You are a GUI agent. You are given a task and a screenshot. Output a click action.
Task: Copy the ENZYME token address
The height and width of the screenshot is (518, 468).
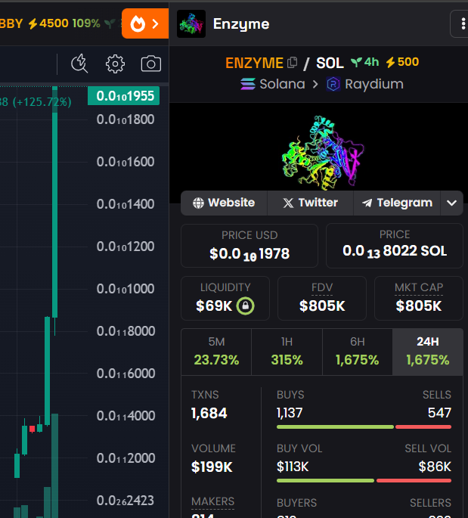click(x=293, y=63)
